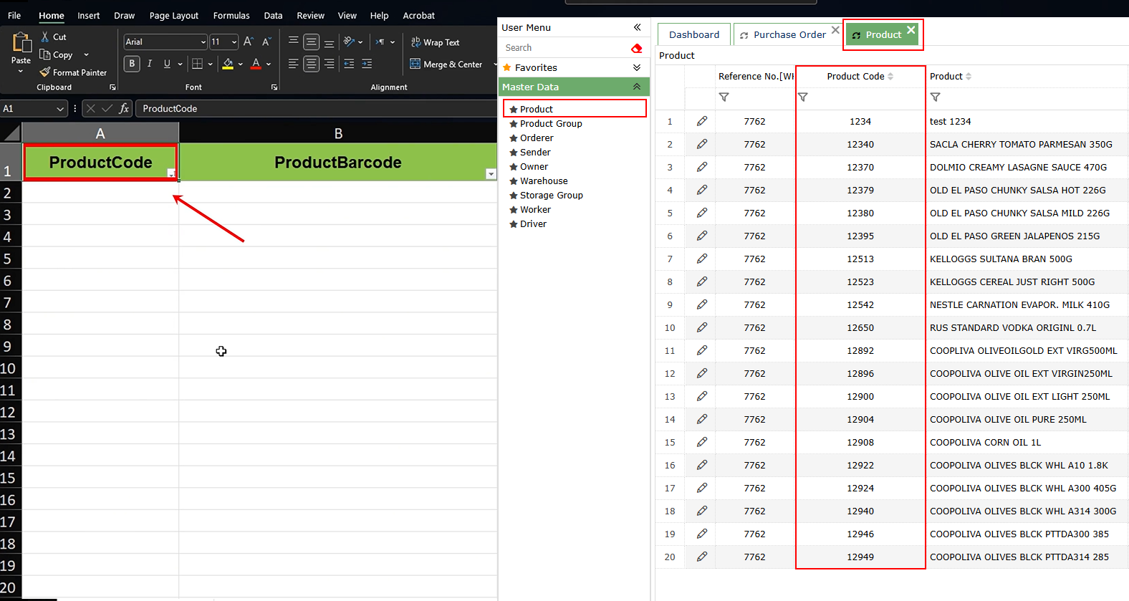Click the Cut scissors icon
Image resolution: width=1129 pixels, height=601 pixels.
click(x=45, y=37)
